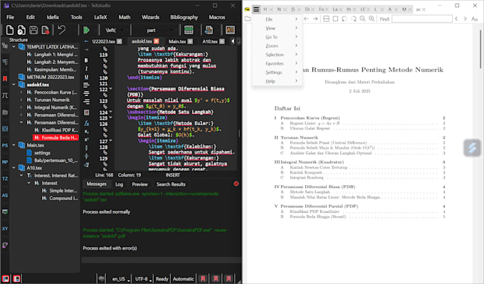
Task: Close the A10.tex editor tab
Action: coord(222,41)
